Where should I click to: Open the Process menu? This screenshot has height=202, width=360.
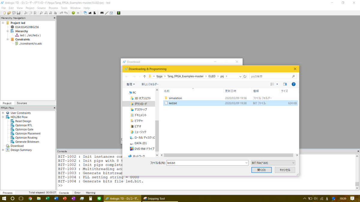(53, 8)
